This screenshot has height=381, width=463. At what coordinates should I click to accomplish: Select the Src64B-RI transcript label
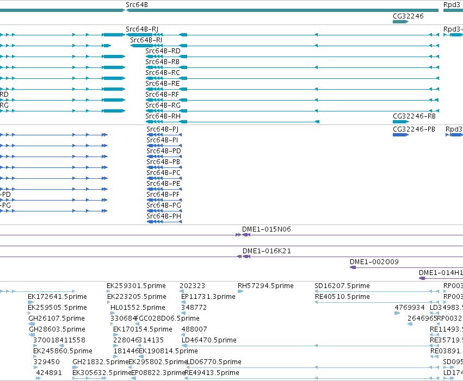(x=146, y=40)
